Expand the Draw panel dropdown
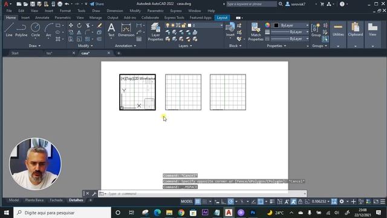Screen dimensions: 387x218 coord(34,46)
